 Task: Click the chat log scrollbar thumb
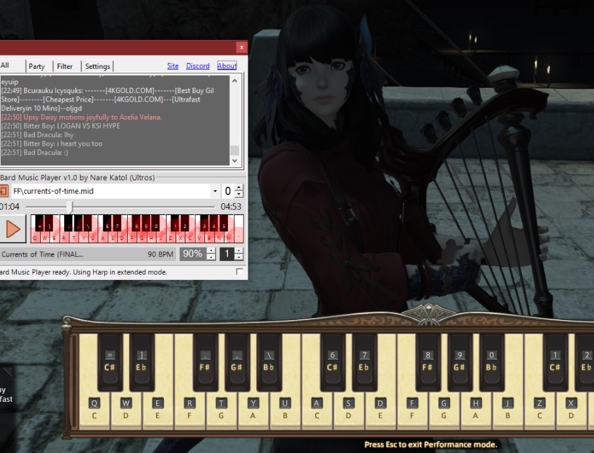[x=234, y=150]
